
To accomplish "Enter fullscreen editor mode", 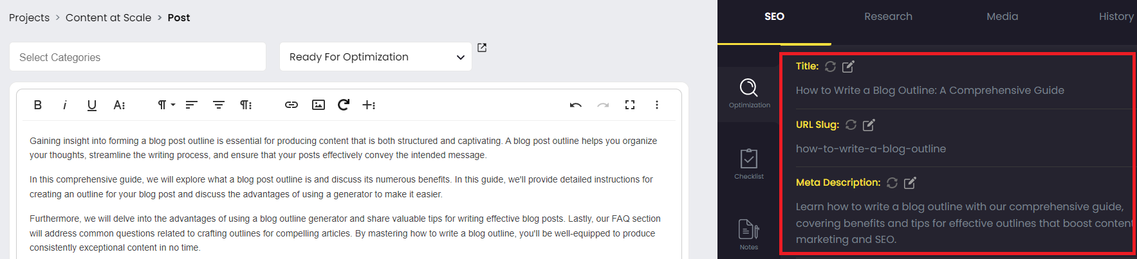I will point(630,105).
